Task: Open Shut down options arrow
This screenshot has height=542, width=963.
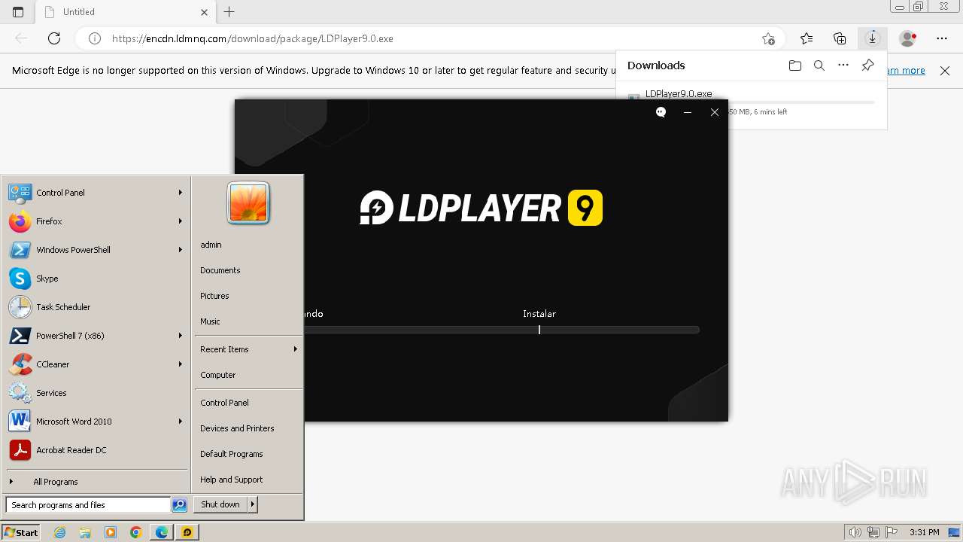Action: (253, 504)
